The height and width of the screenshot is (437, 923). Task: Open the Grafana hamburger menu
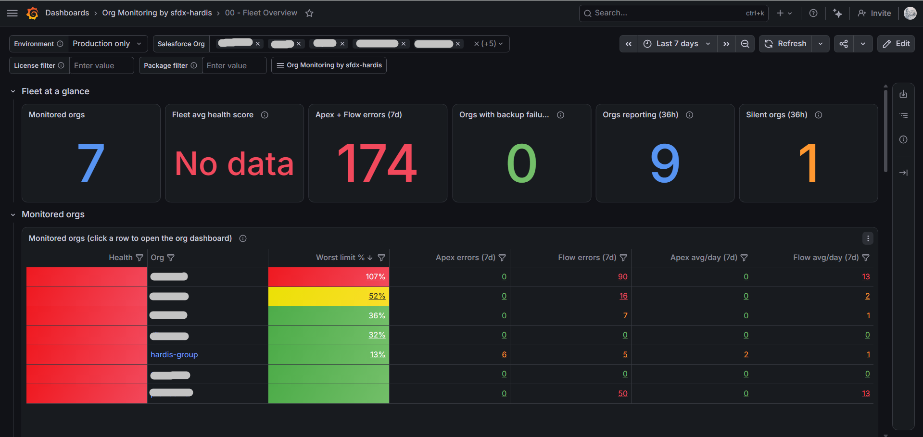tap(13, 13)
